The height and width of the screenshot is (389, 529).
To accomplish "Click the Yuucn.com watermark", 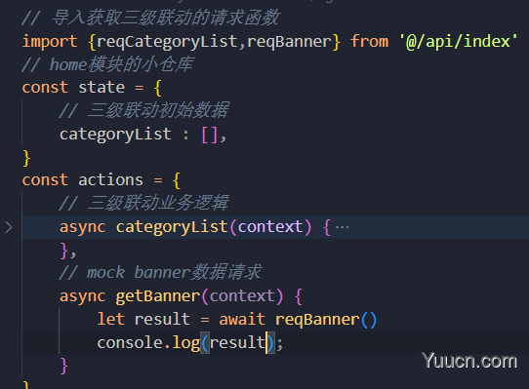I will click(x=469, y=362).
